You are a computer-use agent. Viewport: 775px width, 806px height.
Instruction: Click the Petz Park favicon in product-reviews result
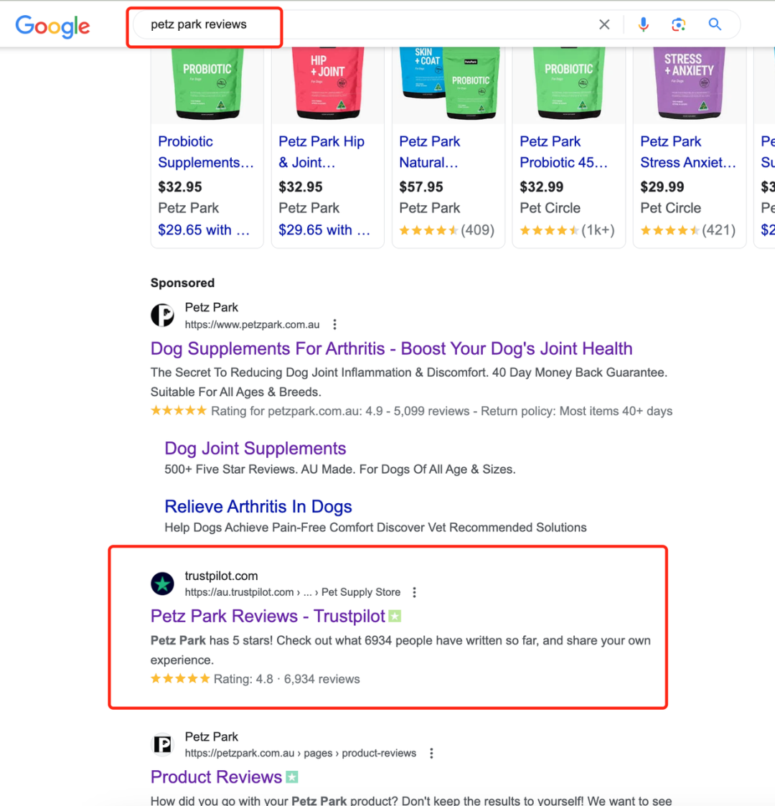pyautogui.click(x=162, y=744)
